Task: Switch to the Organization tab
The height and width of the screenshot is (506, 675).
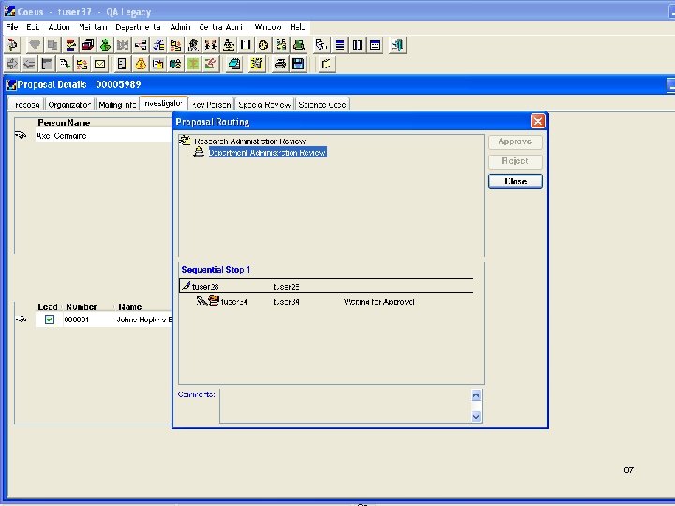Action: tap(69, 105)
